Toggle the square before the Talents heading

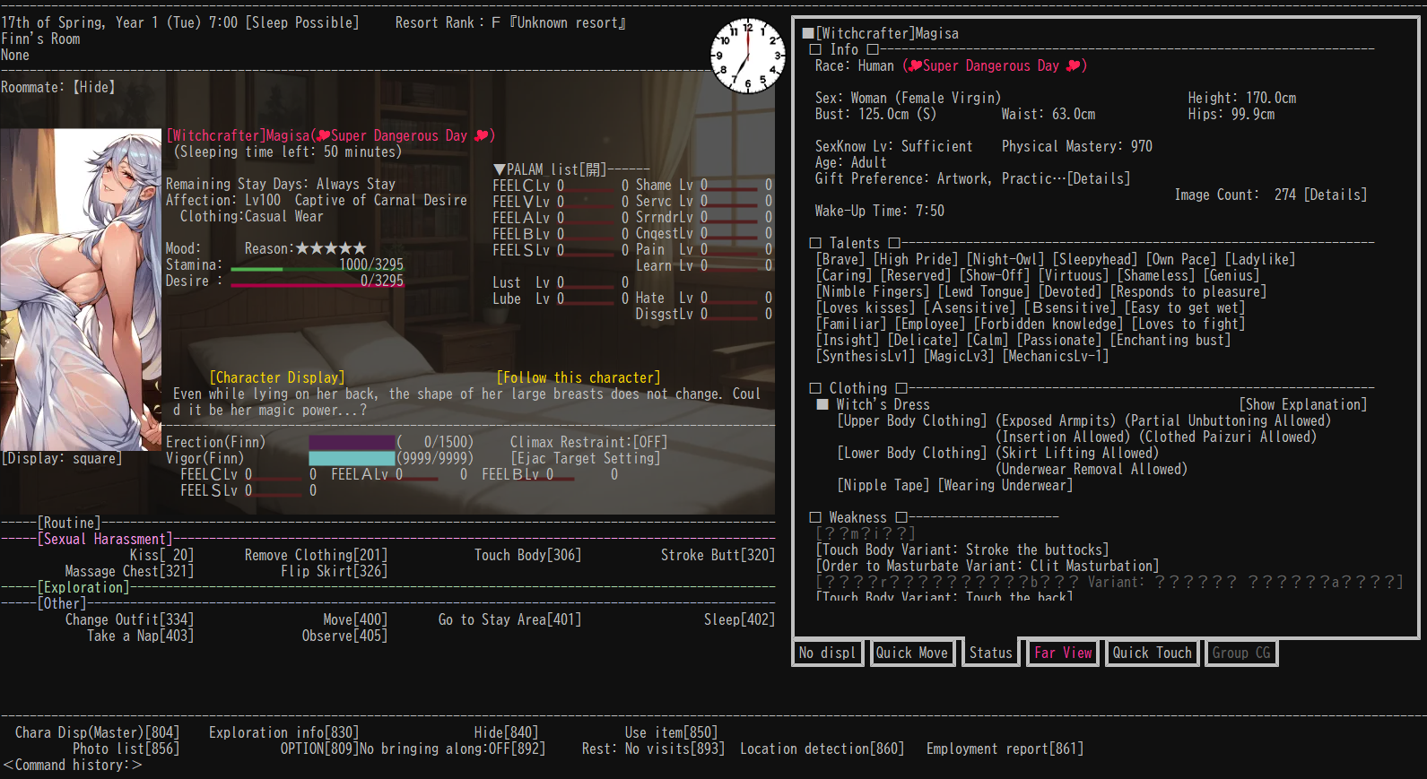(x=815, y=243)
